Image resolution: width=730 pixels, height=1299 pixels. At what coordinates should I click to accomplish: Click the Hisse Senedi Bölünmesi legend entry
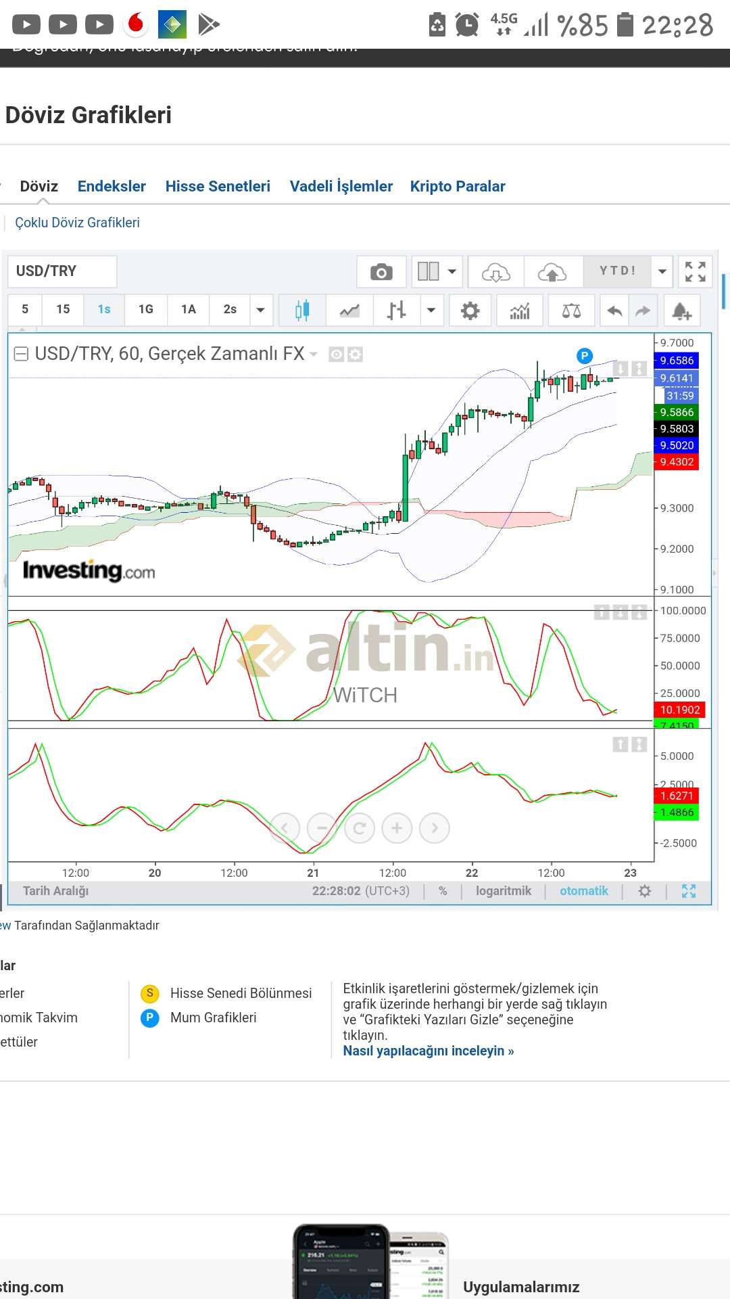point(241,993)
